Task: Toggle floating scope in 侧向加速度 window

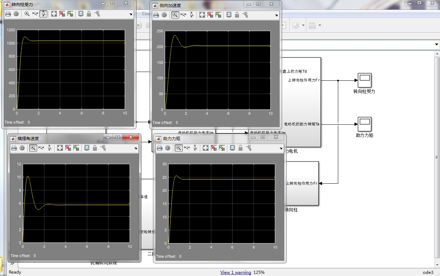Action: pos(229,15)
